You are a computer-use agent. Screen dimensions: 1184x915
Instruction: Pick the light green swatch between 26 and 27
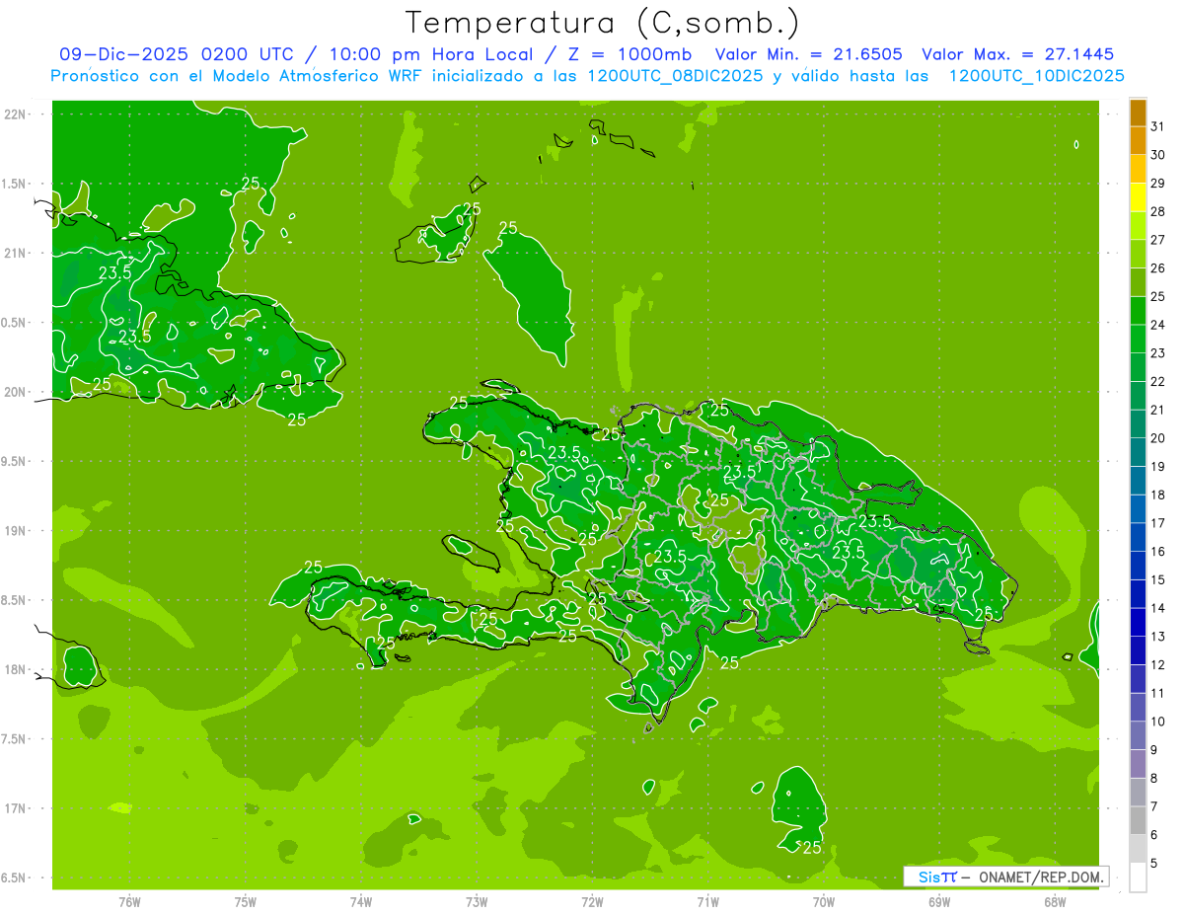pos(1138,255)
